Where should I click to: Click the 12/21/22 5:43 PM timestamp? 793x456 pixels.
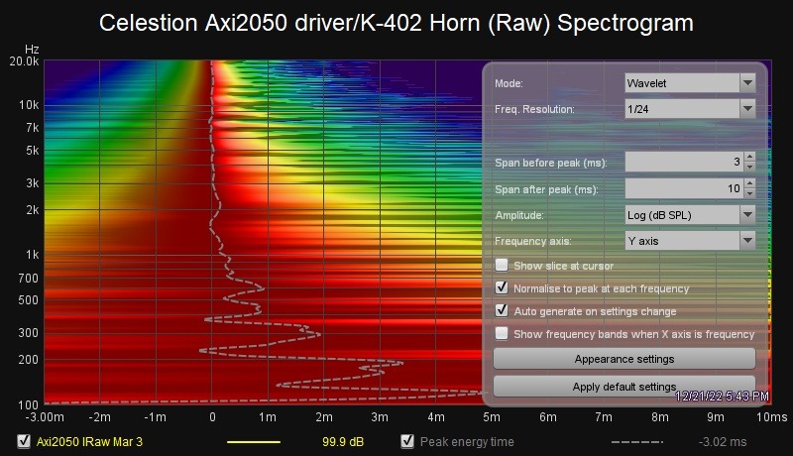(722, 396)
